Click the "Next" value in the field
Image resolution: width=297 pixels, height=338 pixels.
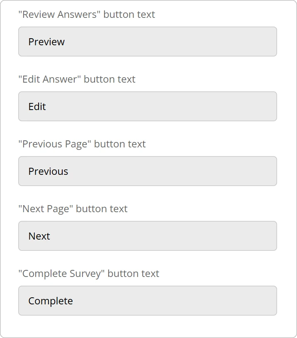tap(39, 236)
